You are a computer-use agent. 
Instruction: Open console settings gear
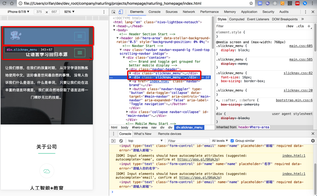click(x=313, y=141)
